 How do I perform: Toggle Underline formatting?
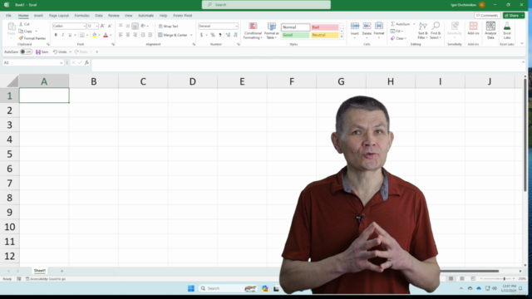click(70, 35)
